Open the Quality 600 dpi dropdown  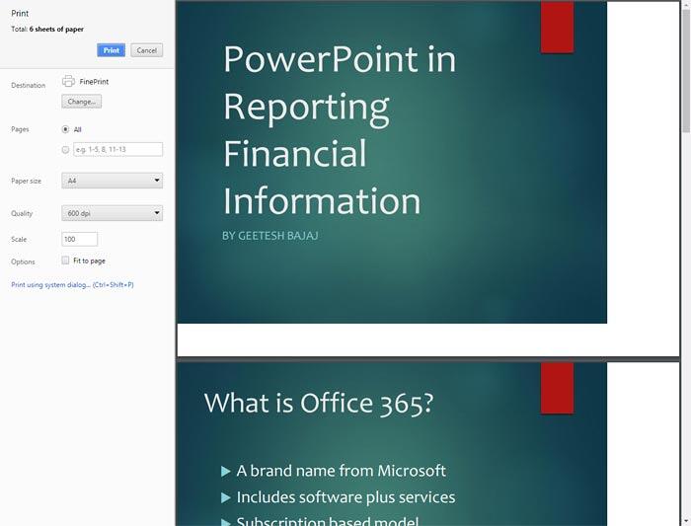point(112,213)
